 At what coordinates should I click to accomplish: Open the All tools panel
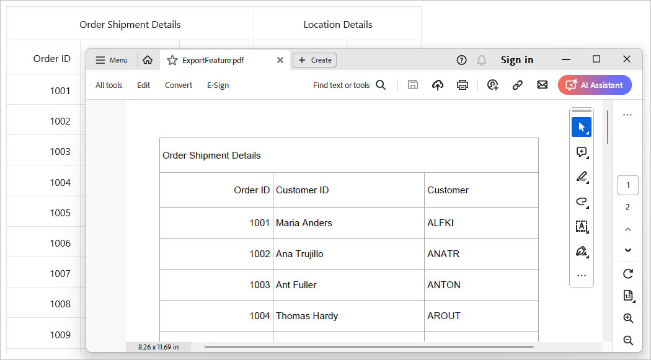click(109, 86)
